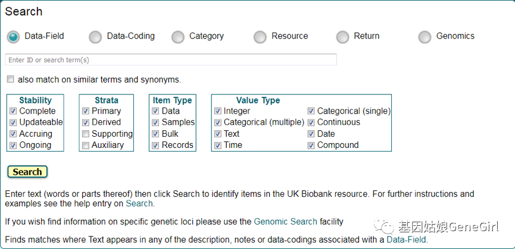Uncheck the Bulk item type
Image resolution: width=515 pixels, height=249 pixels.
click(x=156, y=134)
